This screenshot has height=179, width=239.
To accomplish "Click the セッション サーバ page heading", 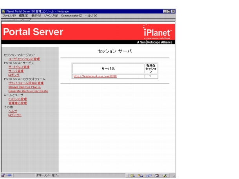I will 115,51.
